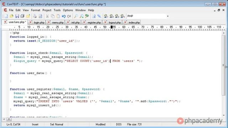Open the File menu
Screen dimensions: 228x128
tap(11, 10)
